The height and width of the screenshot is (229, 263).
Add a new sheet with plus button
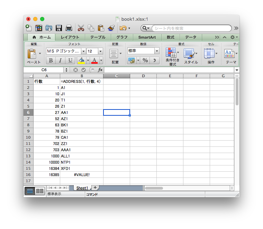coord(95,188)
